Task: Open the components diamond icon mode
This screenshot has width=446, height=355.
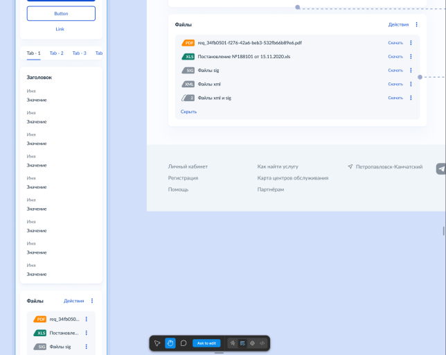Action: (252, 343)
